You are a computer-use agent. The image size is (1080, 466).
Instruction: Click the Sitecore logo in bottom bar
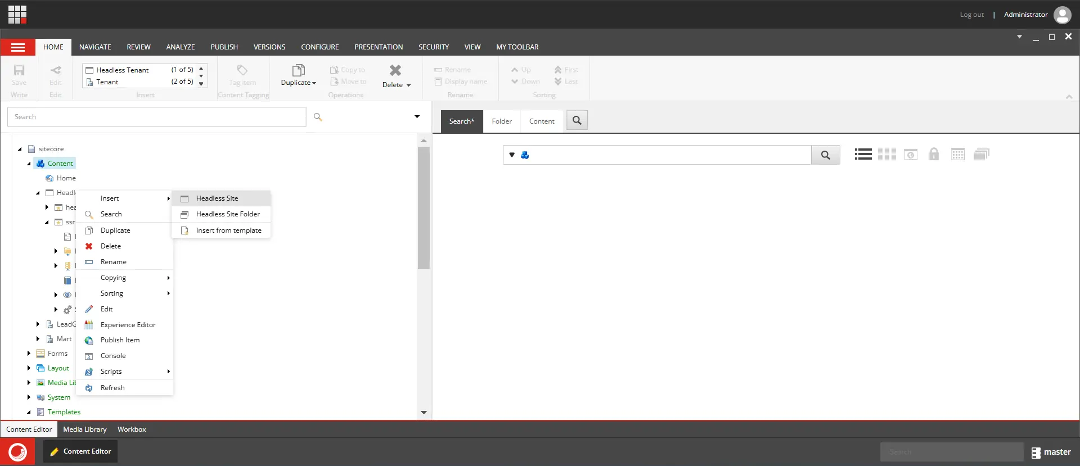pos(17,452)
